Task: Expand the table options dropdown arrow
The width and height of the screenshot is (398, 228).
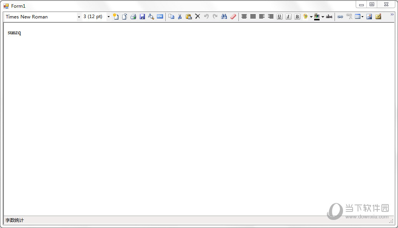Action: click(x=363, y=17)
